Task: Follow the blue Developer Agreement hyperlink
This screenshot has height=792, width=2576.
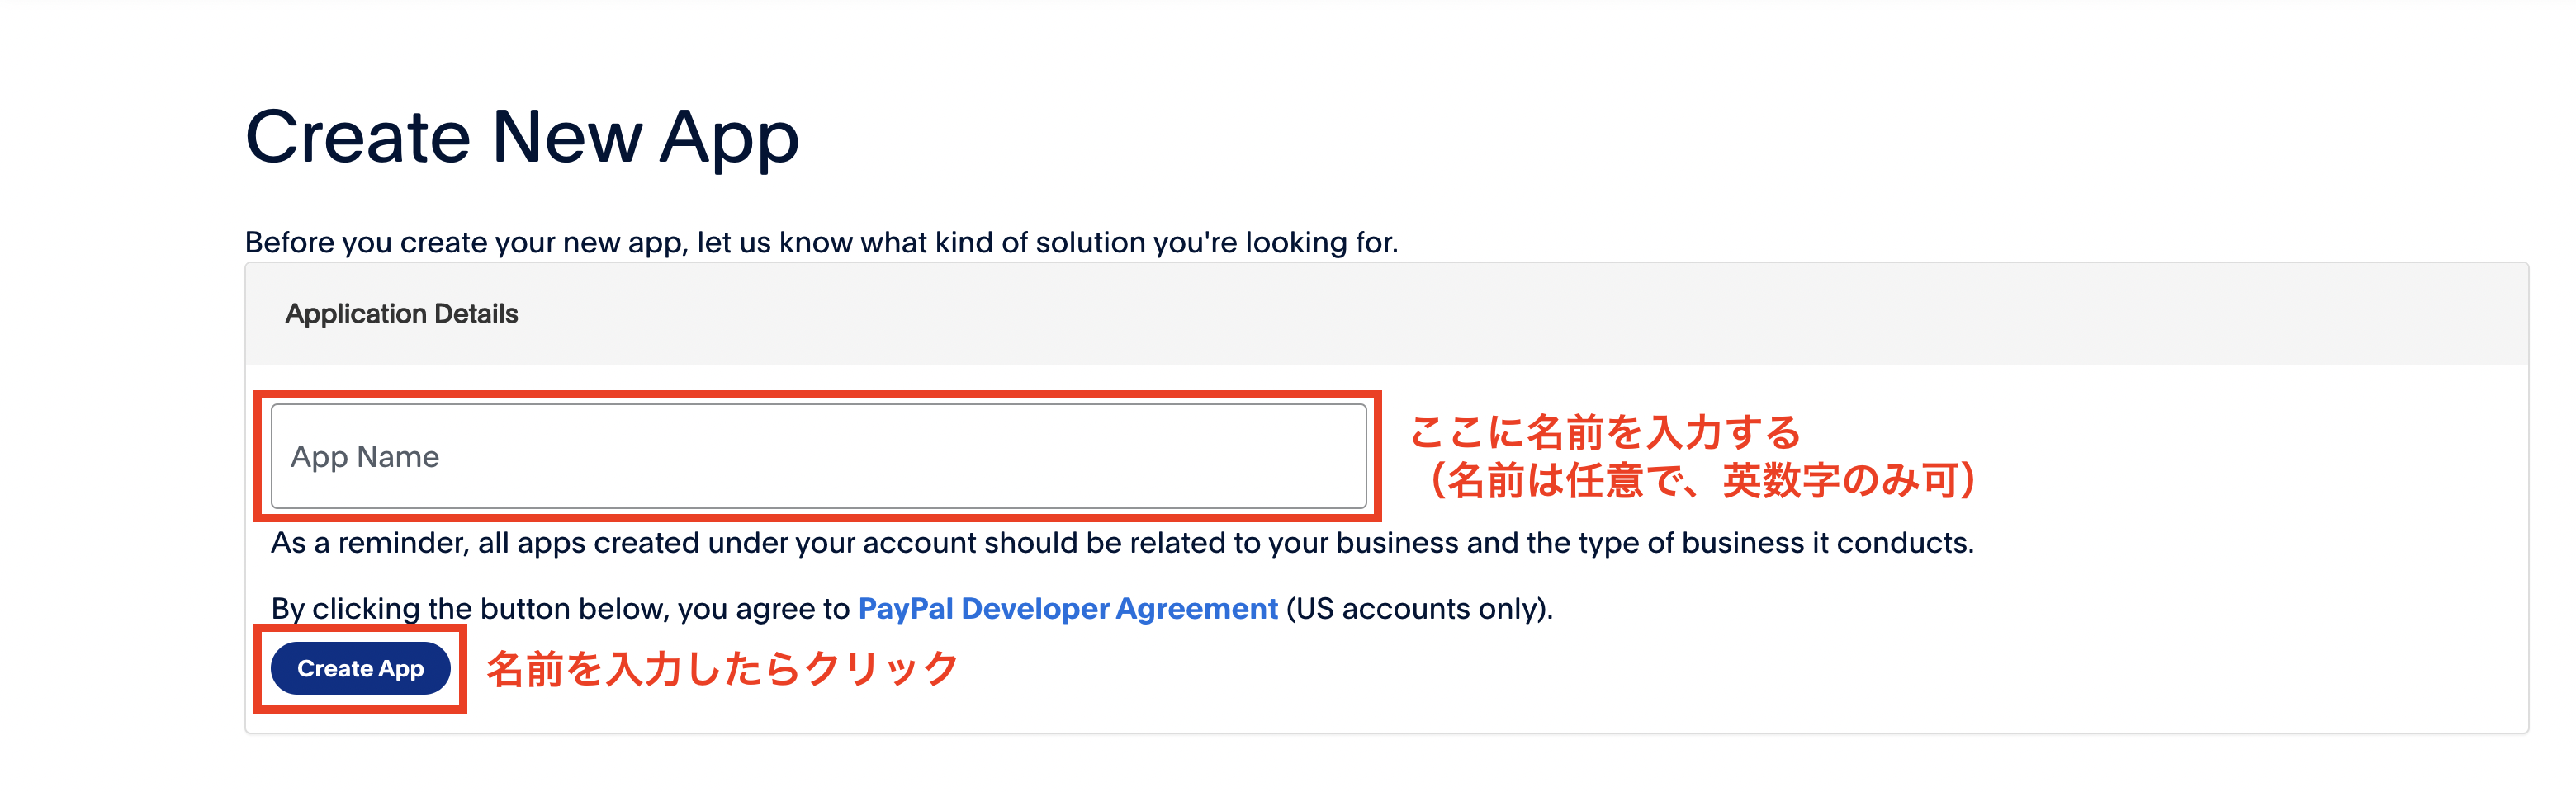Action: point(1066,608)
